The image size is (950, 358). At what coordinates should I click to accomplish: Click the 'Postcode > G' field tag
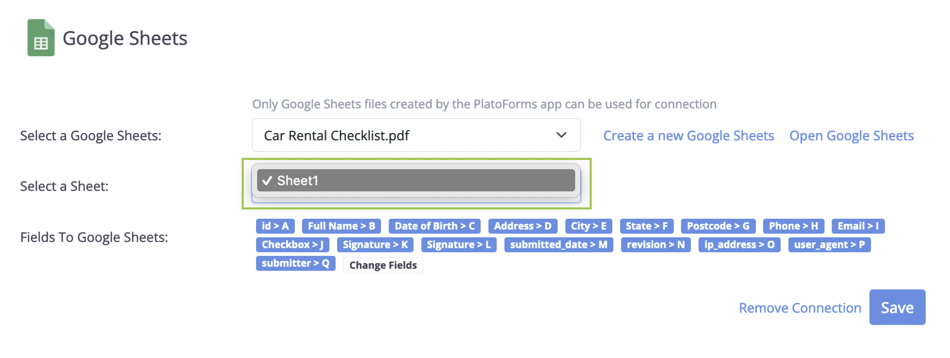click(718, 226)
